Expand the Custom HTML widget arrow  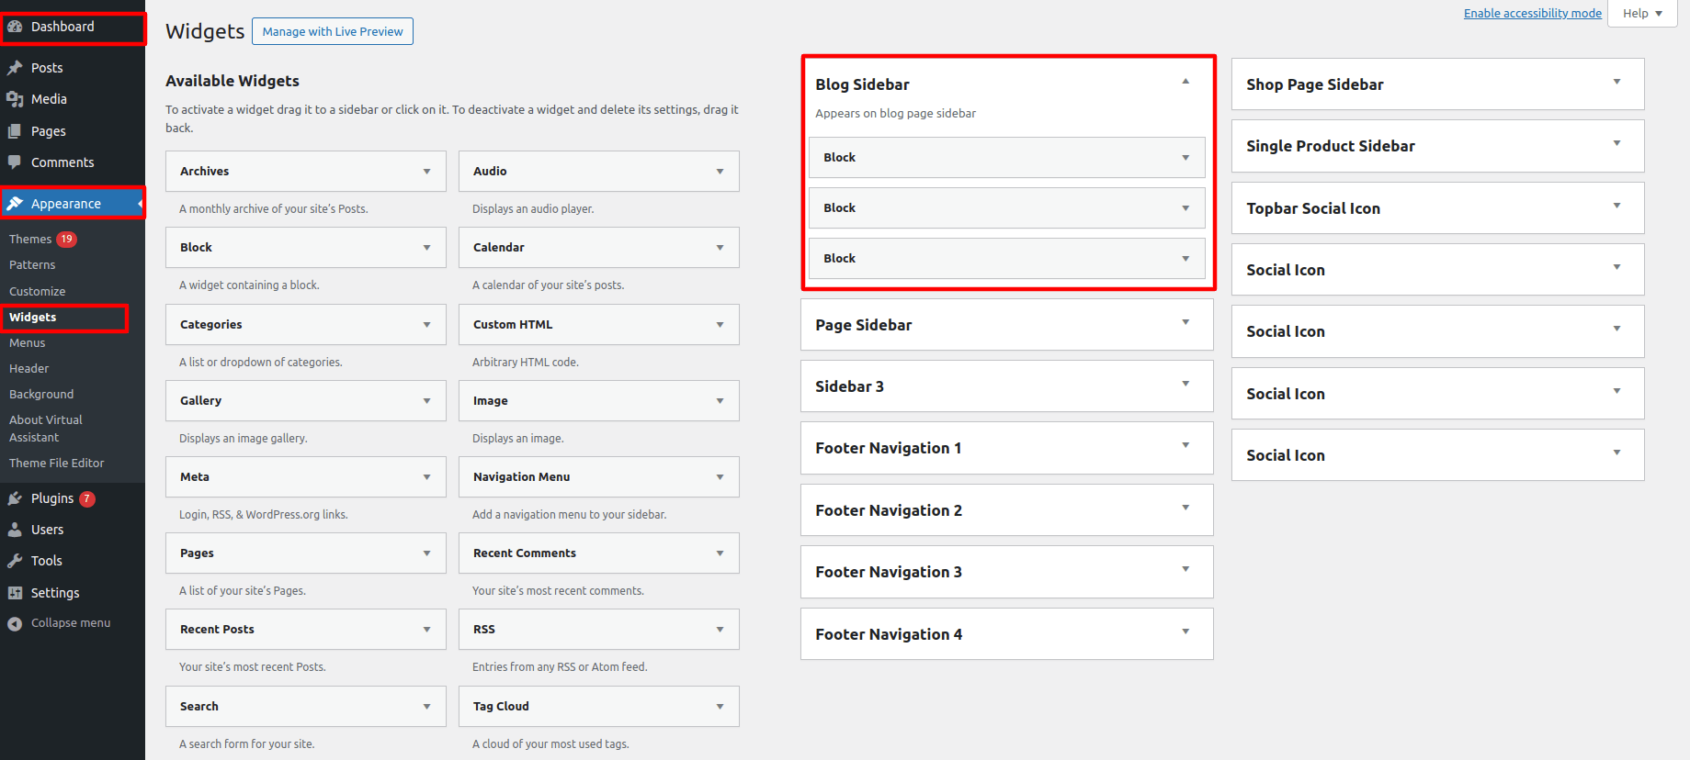point(720,325)
